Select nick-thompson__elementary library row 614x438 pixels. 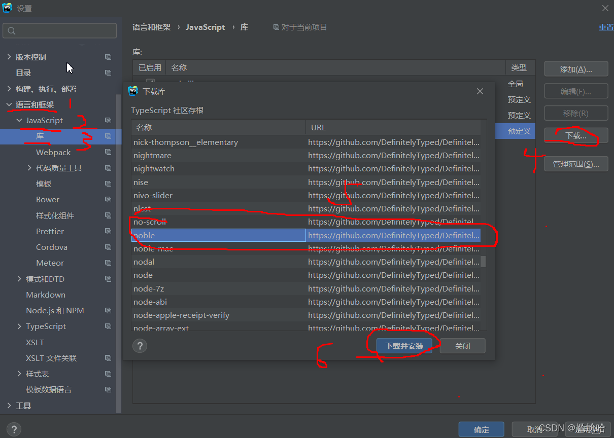click(306, 142)
